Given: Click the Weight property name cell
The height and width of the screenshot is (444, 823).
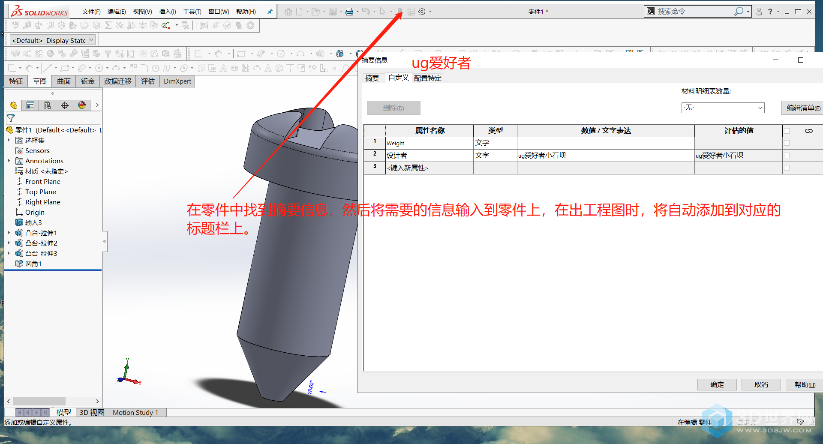Looking at the screenshot, I should coord(429,143).
